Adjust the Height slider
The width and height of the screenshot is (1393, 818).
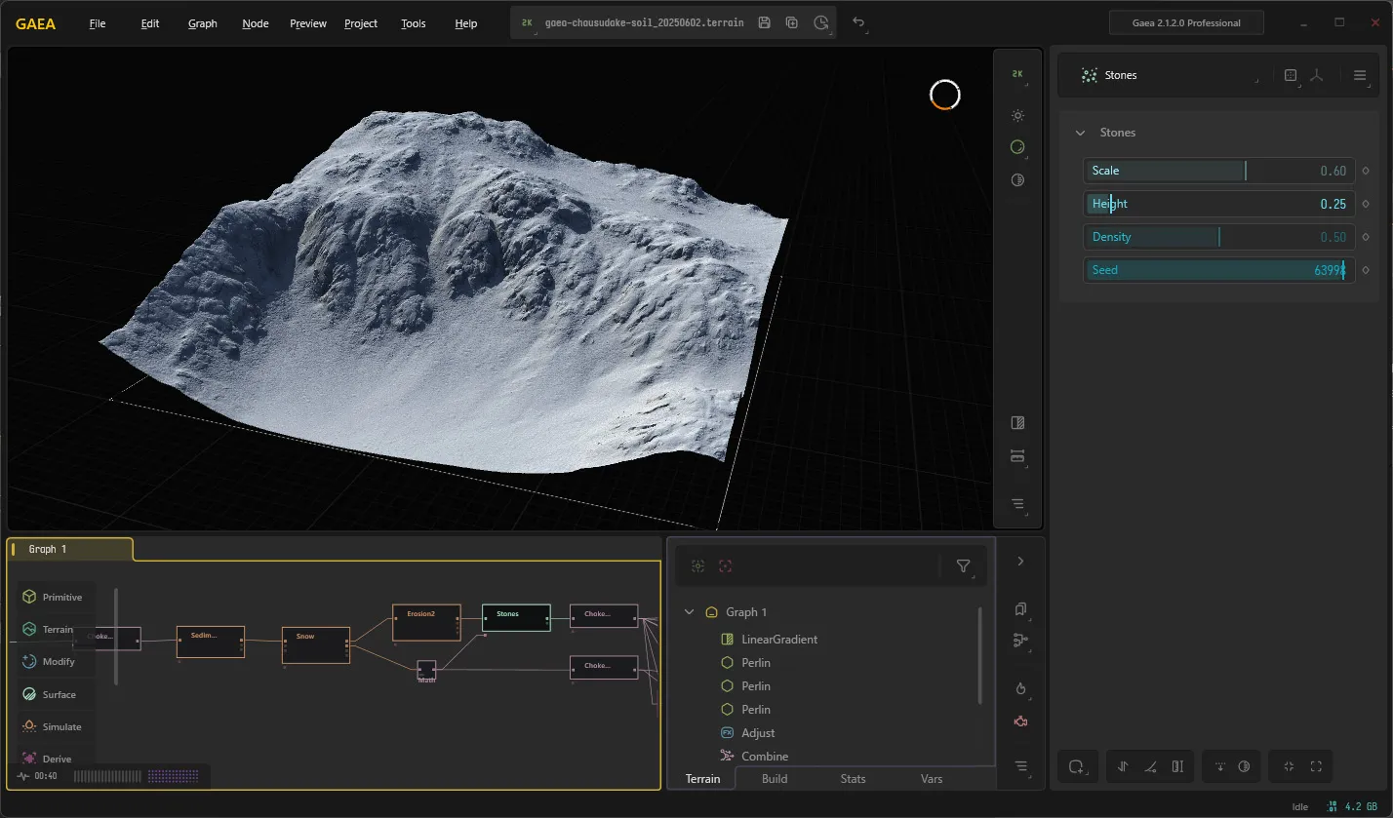tap(1218, 204)
